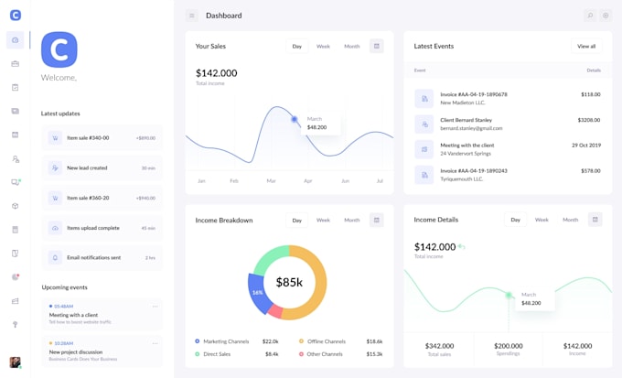Open options menu for New project discussion

coord(155,343)
